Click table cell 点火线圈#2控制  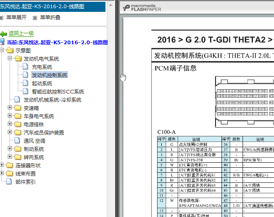tap(200, 145)
